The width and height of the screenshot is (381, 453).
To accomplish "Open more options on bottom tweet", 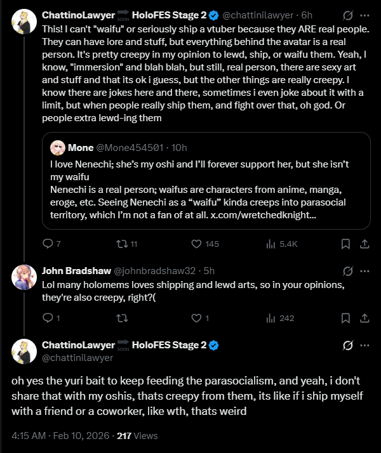I will click(365, 346).
